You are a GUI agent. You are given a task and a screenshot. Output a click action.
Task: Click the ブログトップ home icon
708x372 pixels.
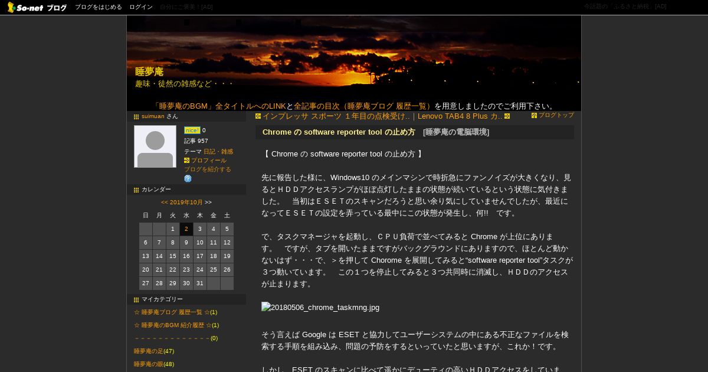pyautogui.click(x=534, y=116)
